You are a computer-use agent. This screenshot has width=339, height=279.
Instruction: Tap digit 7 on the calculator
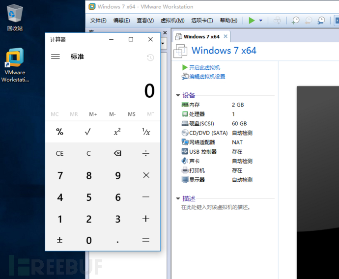coord(60,175)
